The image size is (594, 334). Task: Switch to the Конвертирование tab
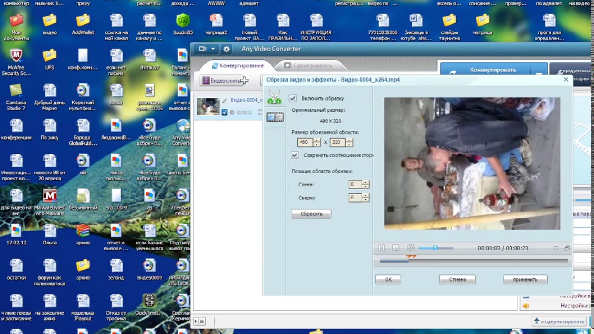pos(237,65)
